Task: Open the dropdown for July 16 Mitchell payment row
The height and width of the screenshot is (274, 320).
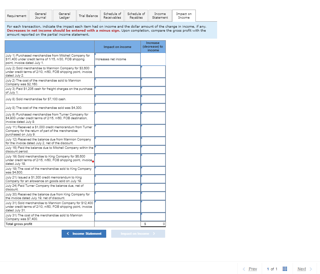Action: [x=117, y=149]
